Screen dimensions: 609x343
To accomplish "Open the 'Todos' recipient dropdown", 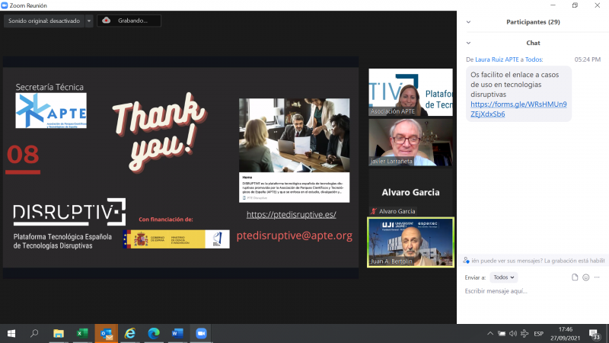I will tap(502, 277).
